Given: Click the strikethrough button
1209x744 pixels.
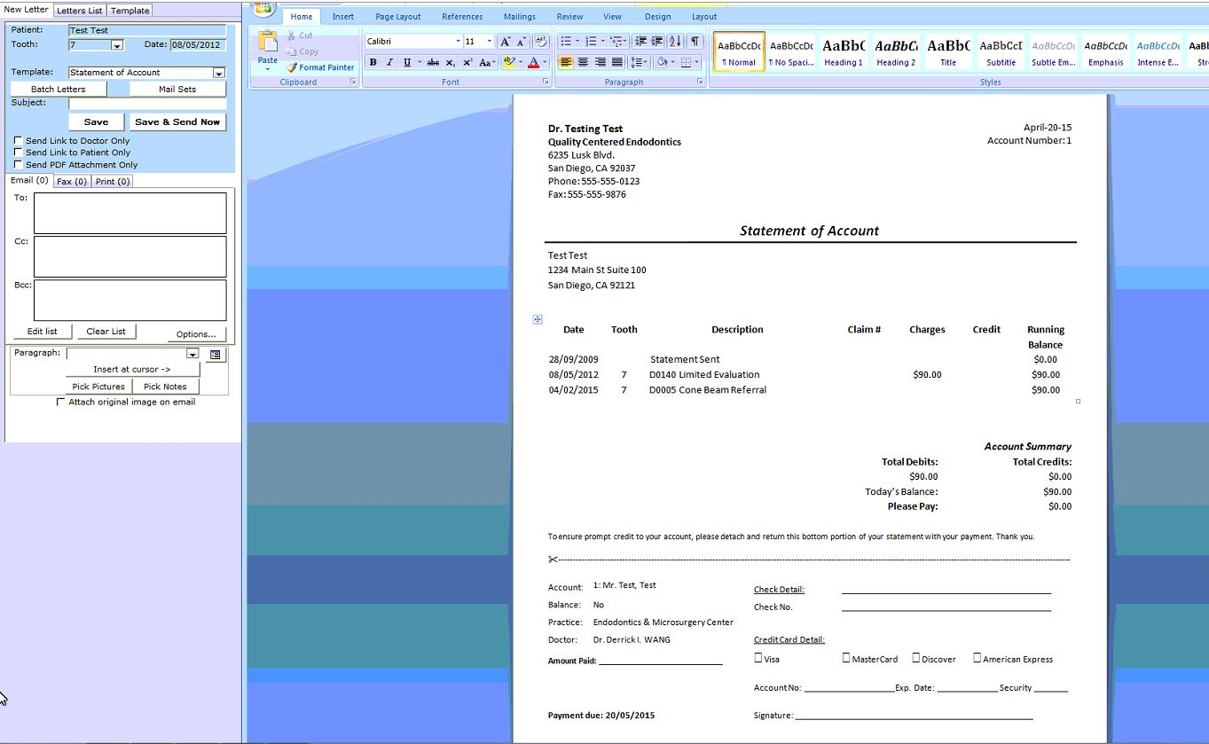Looking at the screenshot, I should (433, 62).
